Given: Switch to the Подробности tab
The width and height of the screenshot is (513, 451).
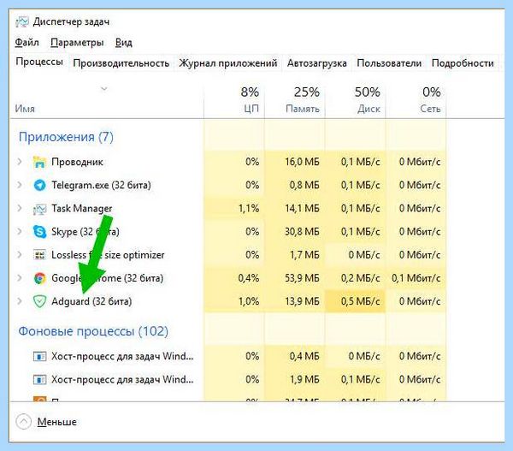Looking at the screenshot, I should click(x=463, y=62).
